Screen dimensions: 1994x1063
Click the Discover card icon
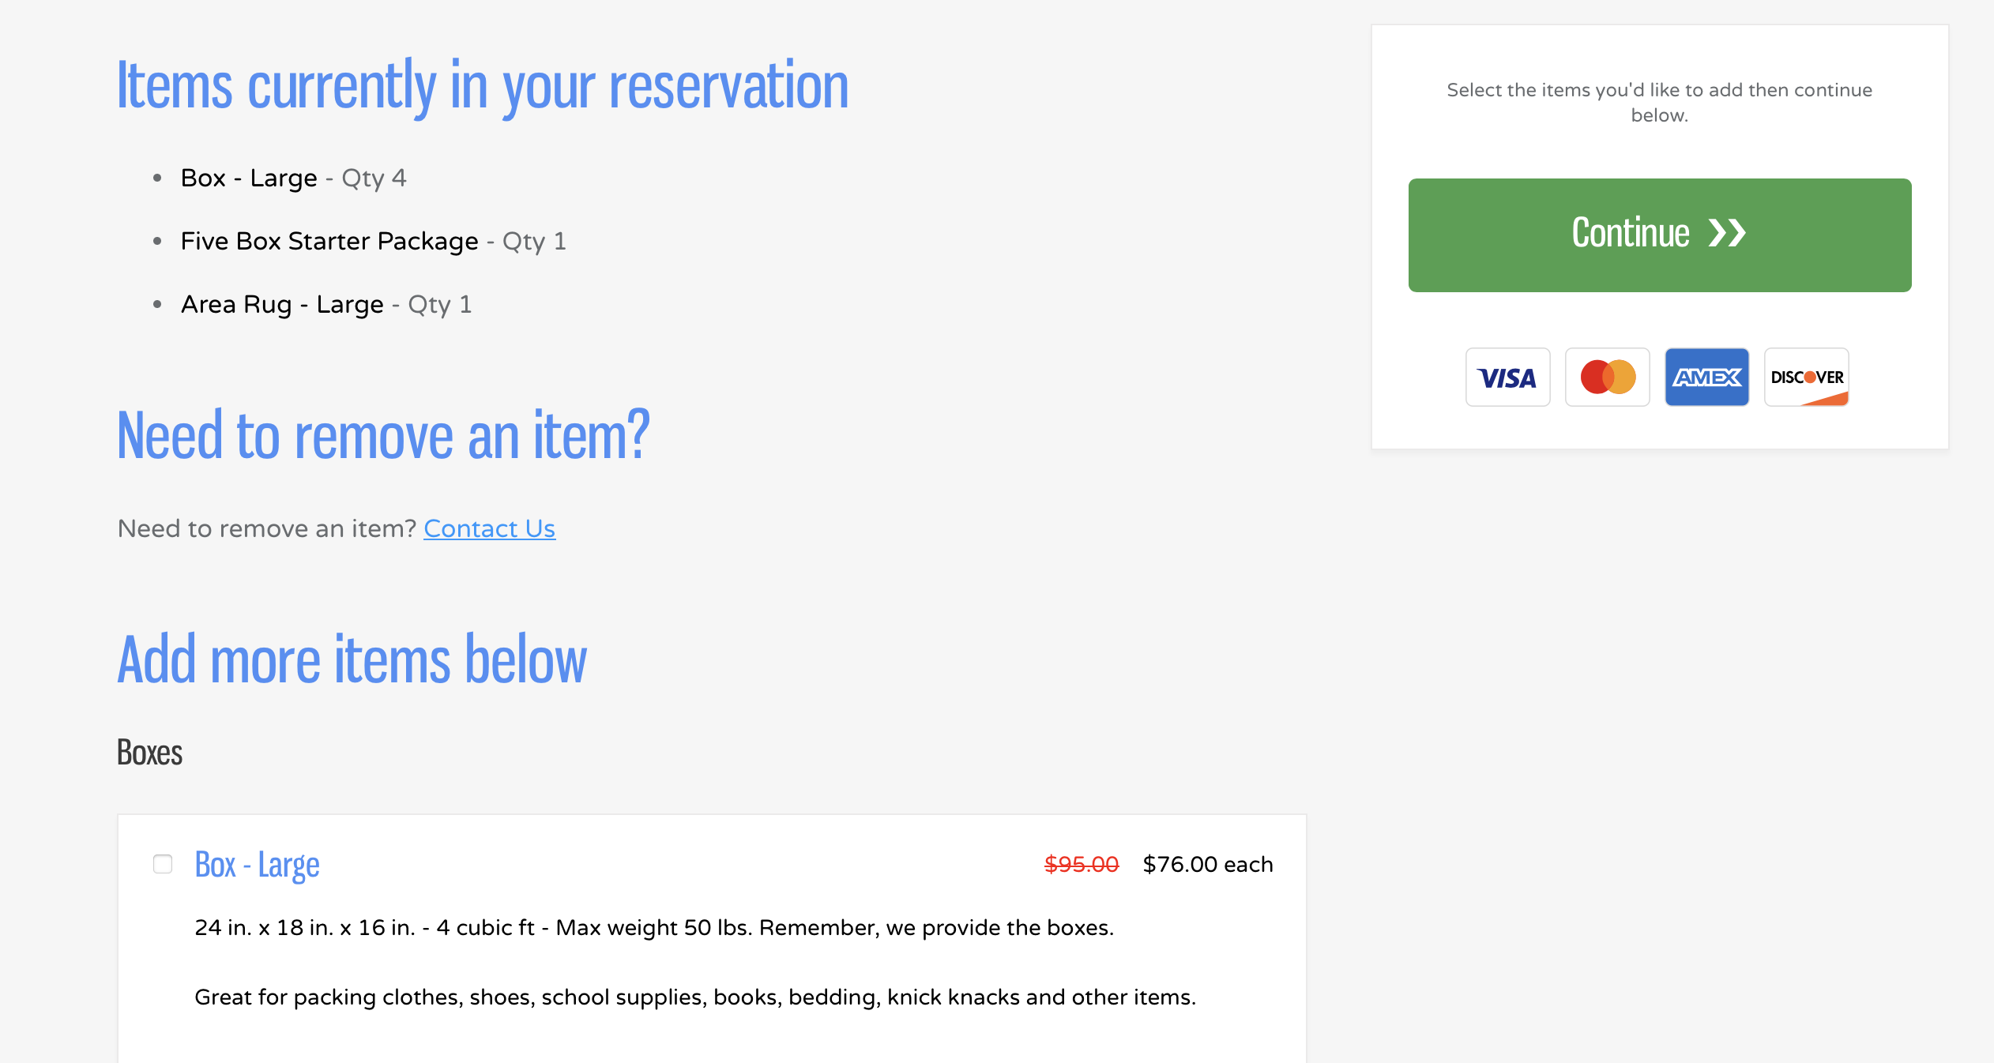coord(1806,377)
